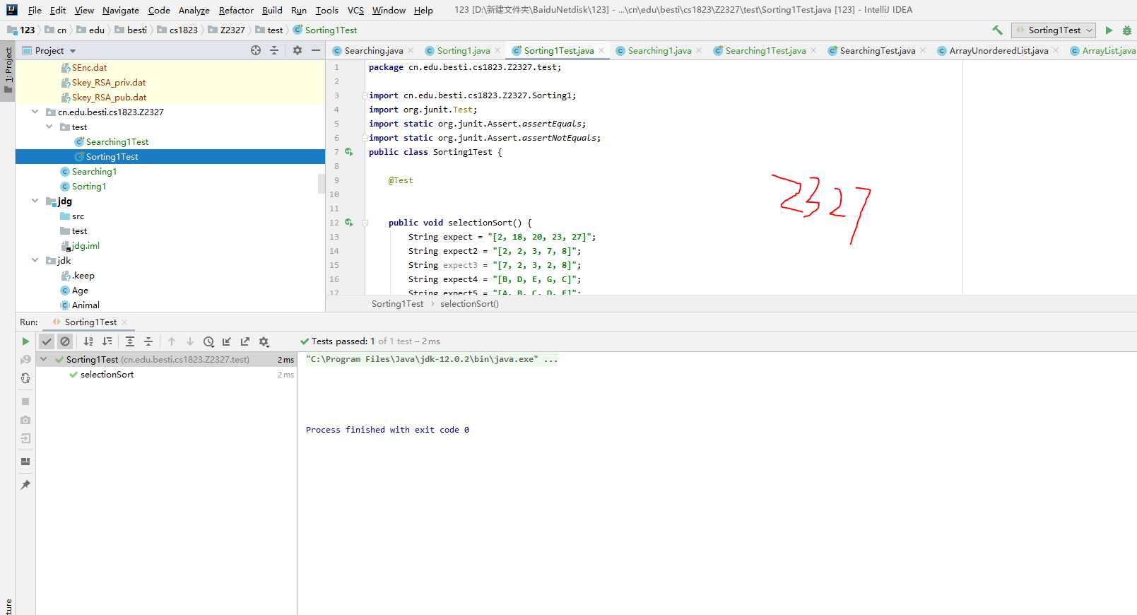Collapse the Sorting1Test result tree node
This screenshot has height=615, width=1137.
(x=44, y=359)
